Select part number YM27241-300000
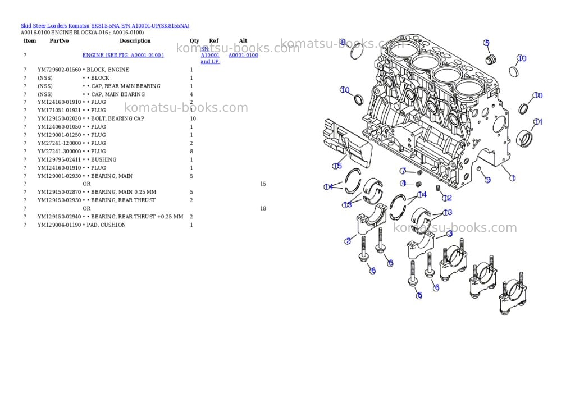Viewport: 575px width, 407px height. [x=59, y=152]
